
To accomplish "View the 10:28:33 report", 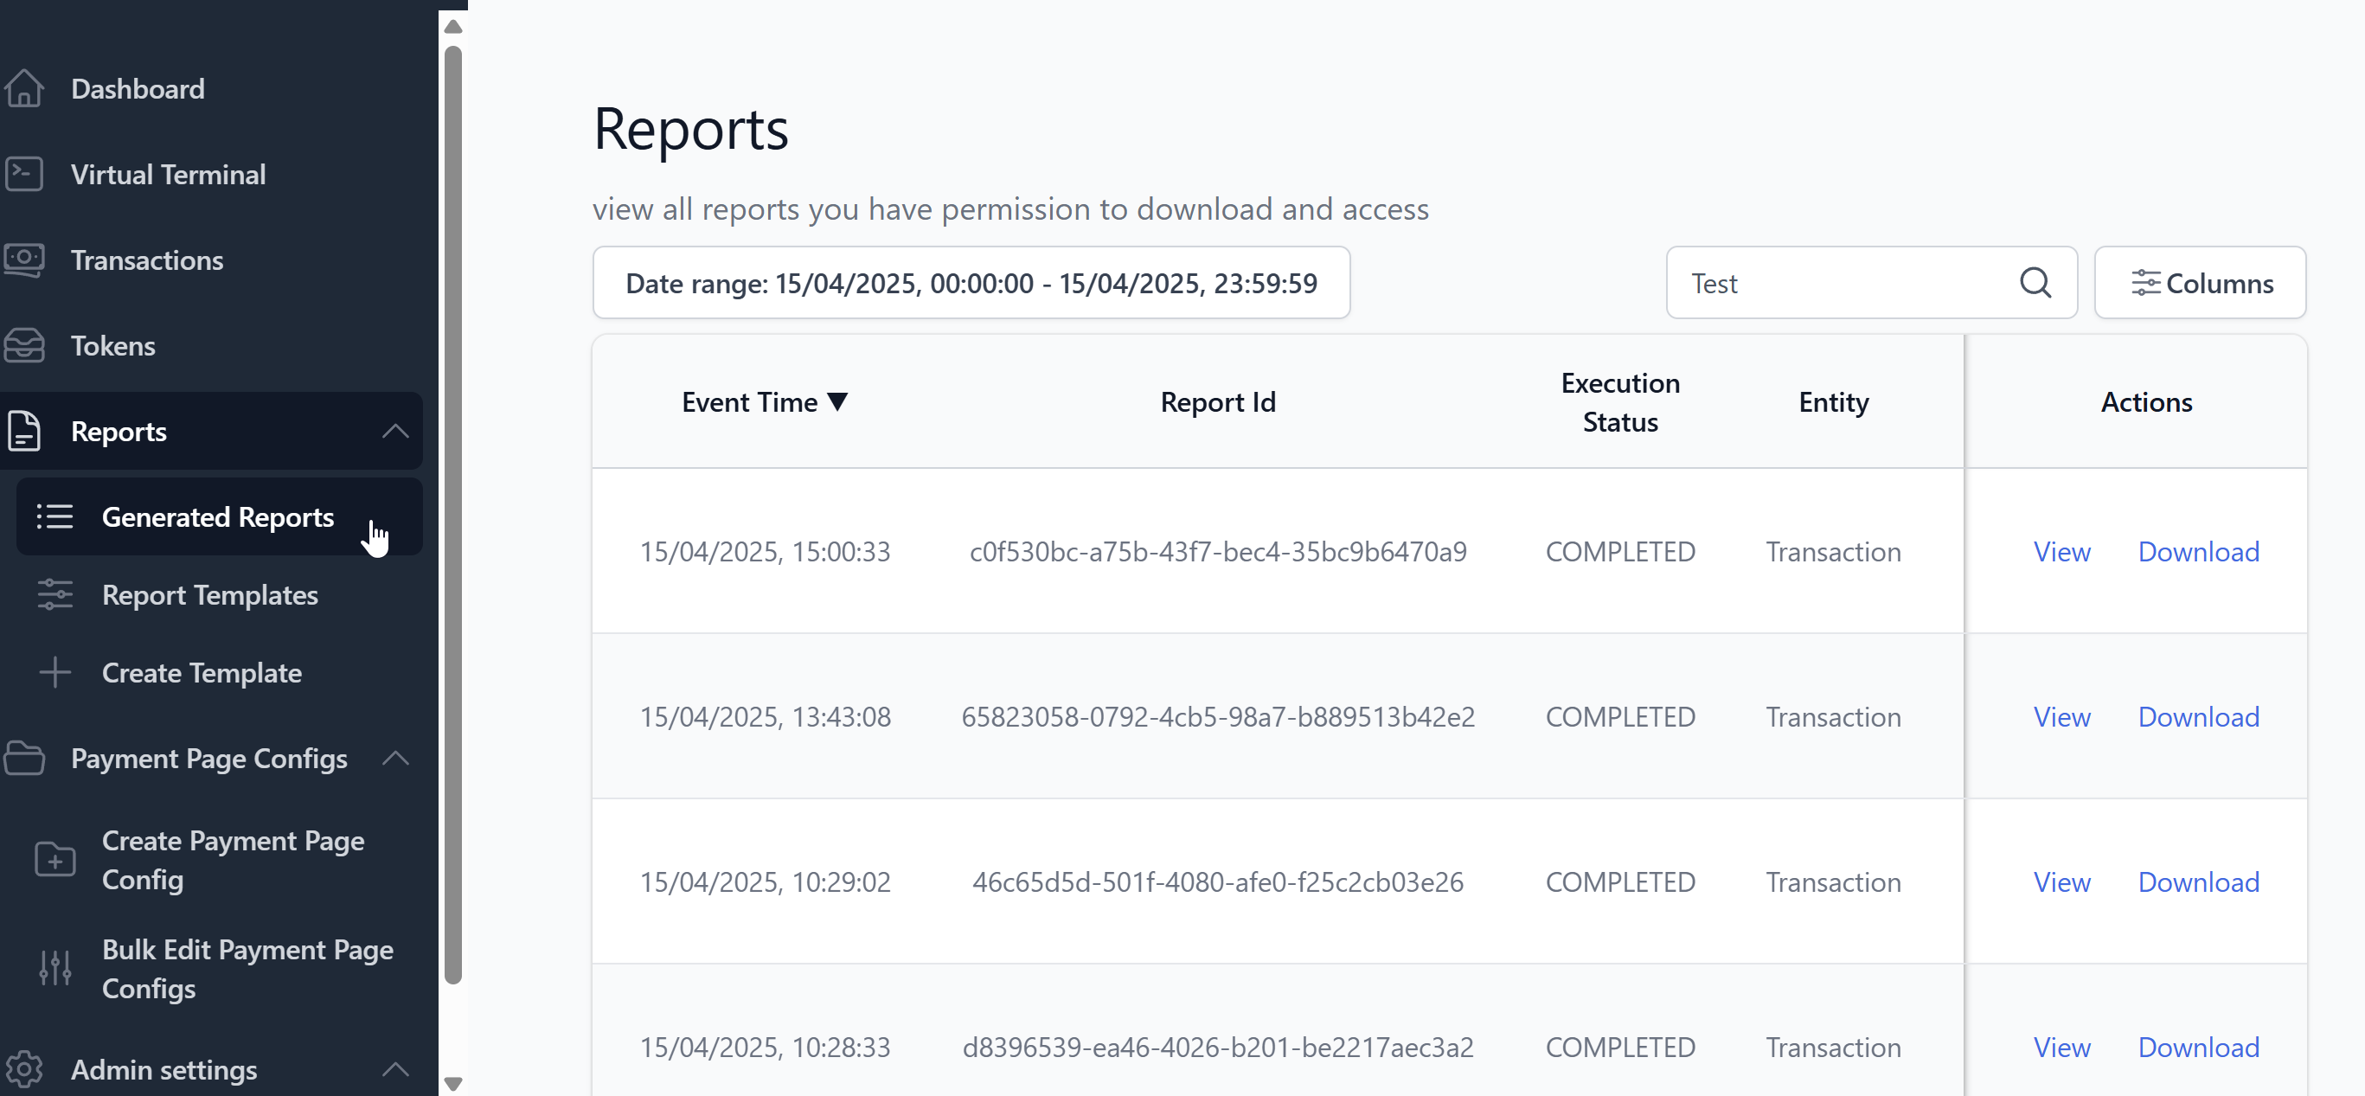I will (x=2062, y=1048).
